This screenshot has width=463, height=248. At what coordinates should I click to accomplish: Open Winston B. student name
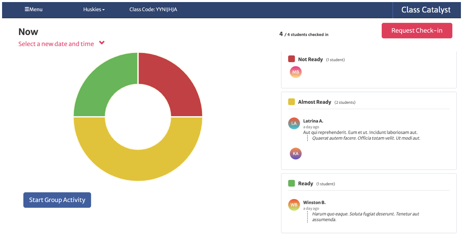point(314,203)
